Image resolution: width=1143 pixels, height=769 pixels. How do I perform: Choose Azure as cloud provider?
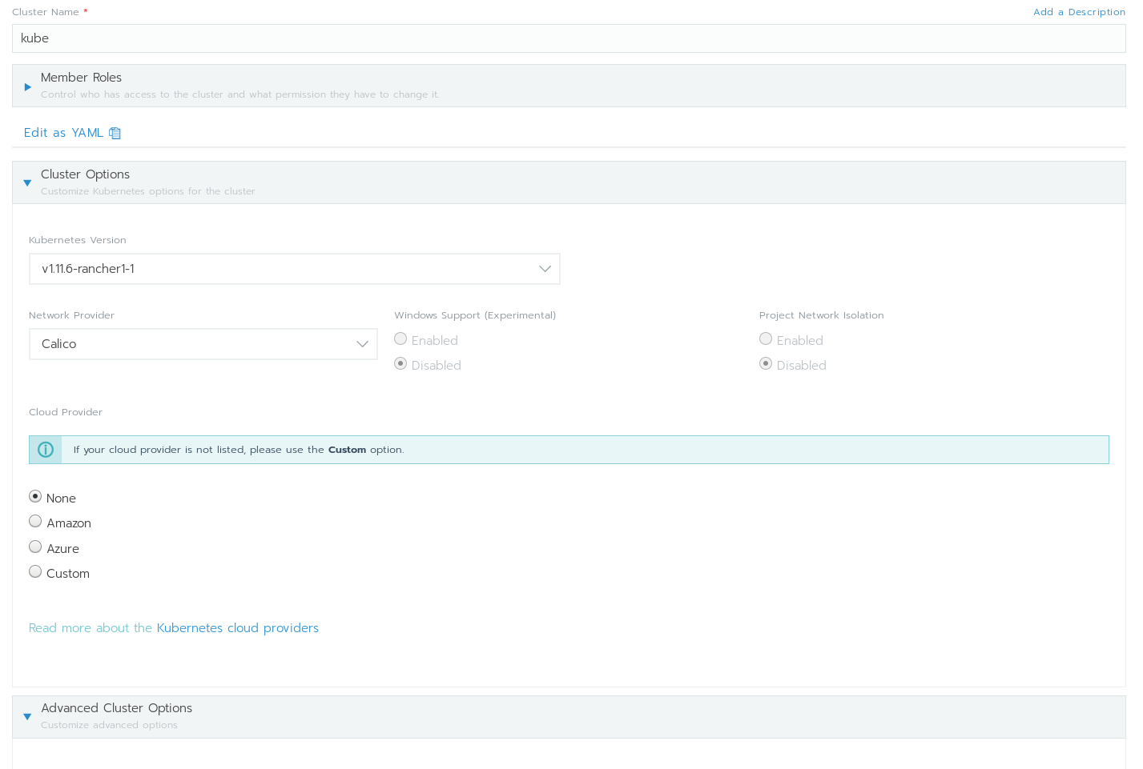[35, 547]
